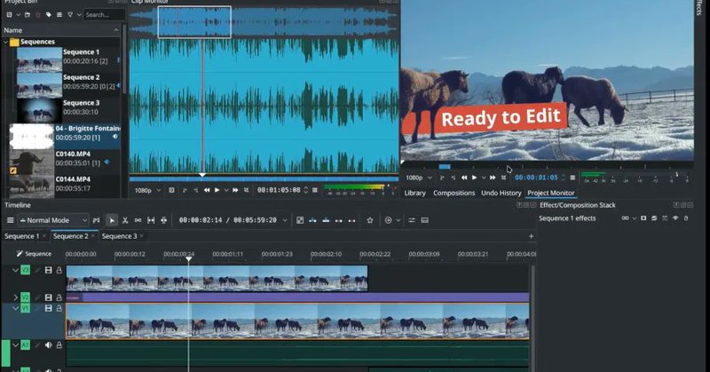Click the tag icon in Project Bin toolbar
Image resolution: width=710 pixels, height=372 pixels.
[49, 15]
